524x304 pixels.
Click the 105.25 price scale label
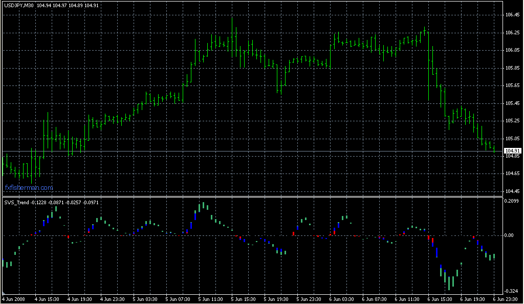pyautogui.click(x=512, y=121)
